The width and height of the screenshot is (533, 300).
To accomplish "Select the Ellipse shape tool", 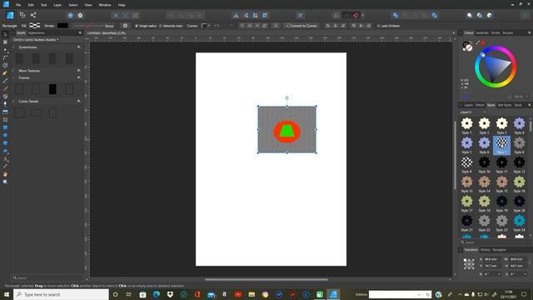I will click(x=5, y=135).
